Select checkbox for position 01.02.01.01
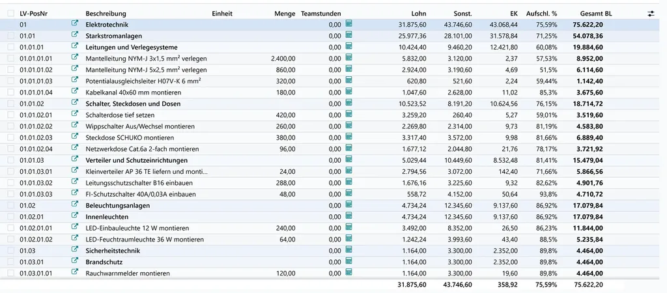 tap(10, 228)
